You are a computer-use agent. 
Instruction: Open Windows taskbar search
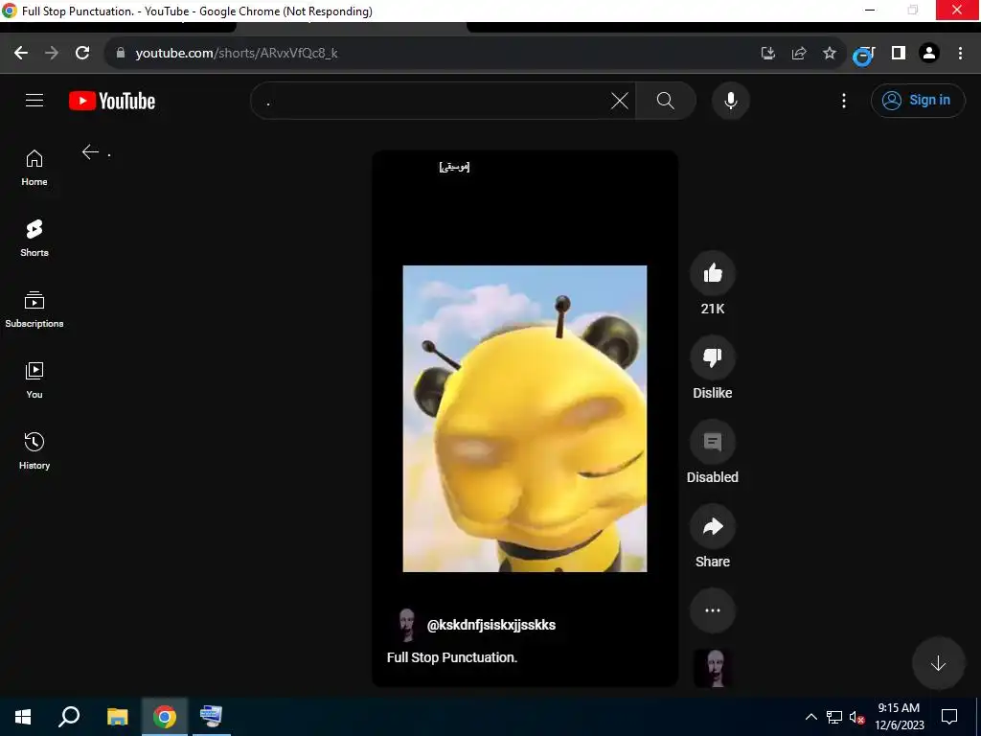click(69, 717)
